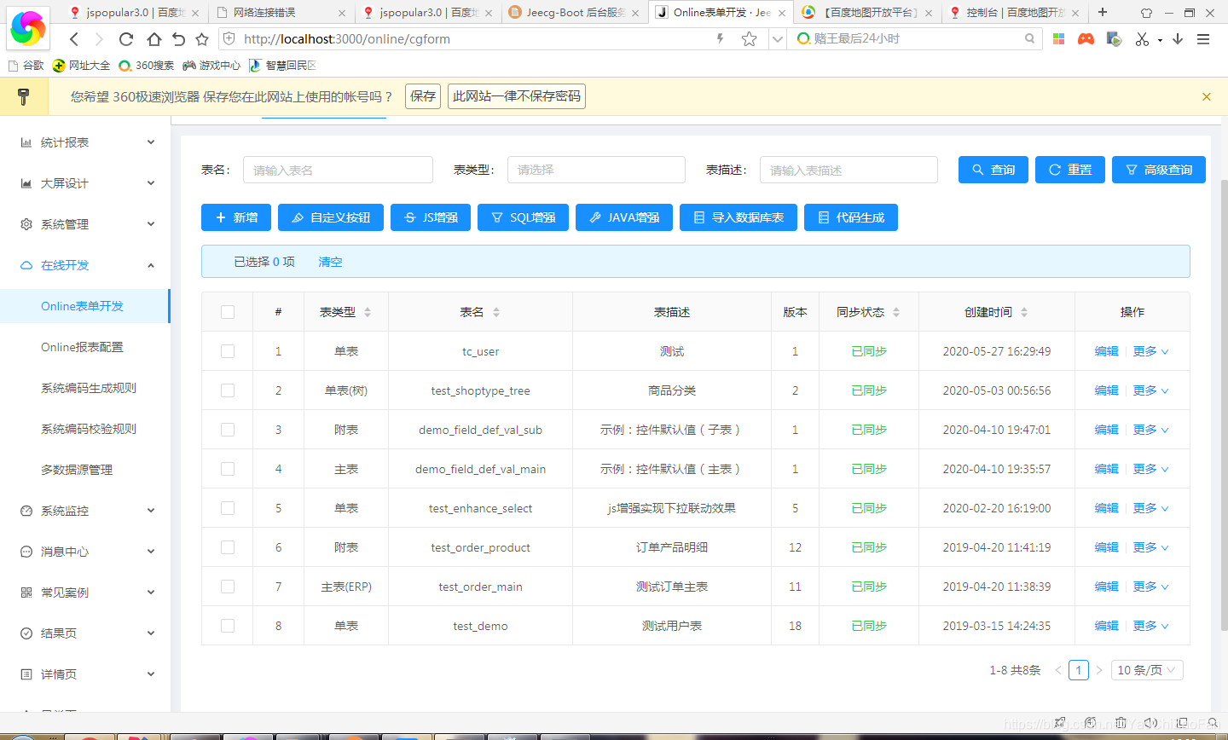Open the 表类型 请选择 dropdown
The width and height of the screenshot is (1228, 740).
(596, 170)
